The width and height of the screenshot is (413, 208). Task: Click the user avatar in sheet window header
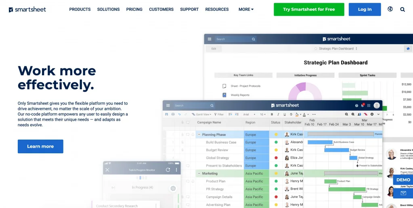click(377, 105)
